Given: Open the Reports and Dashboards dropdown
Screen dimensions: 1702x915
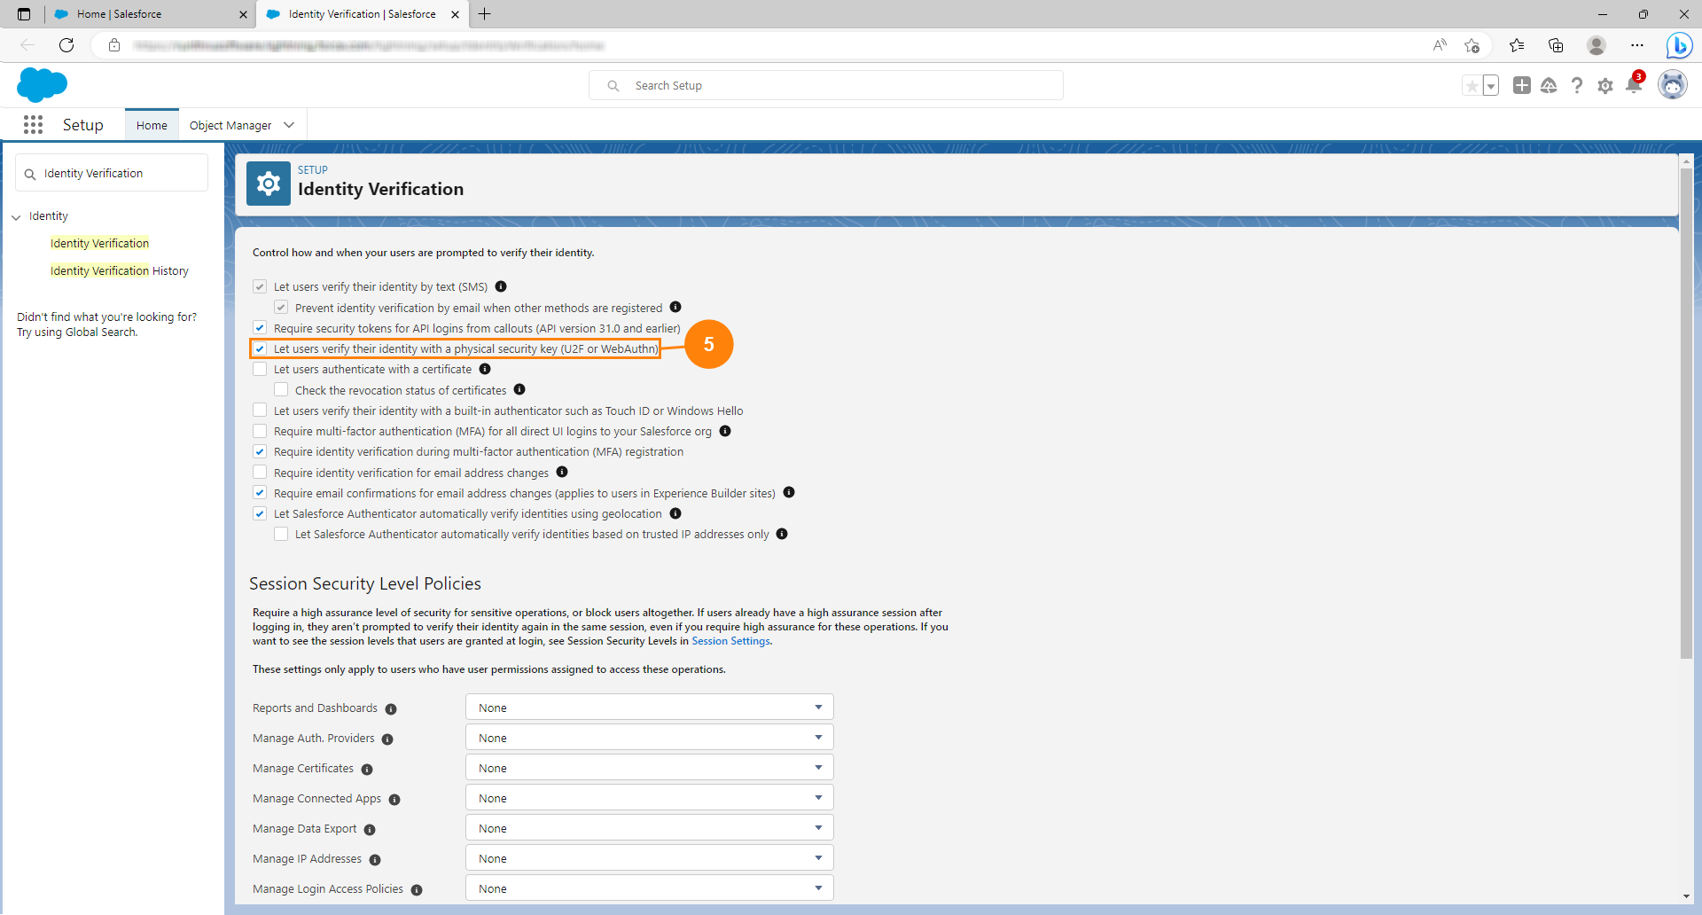Looking at the screenshot, I should point(649,708).
